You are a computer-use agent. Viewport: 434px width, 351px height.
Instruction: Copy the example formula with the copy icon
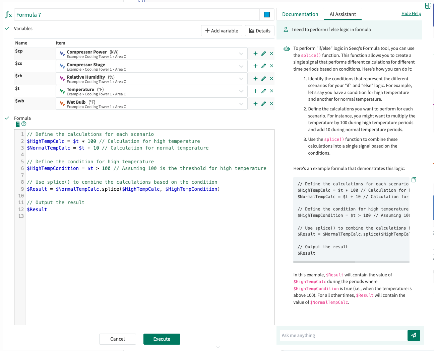(414, 180)
